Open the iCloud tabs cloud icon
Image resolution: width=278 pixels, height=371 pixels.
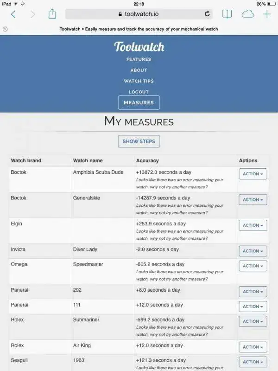(x=248, y=14)
